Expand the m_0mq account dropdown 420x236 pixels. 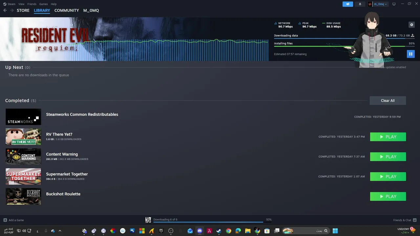pos(378,4)
